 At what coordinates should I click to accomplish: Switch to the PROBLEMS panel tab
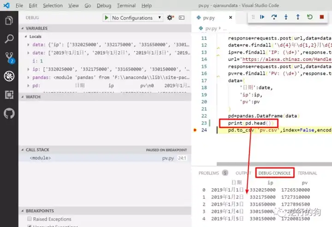[x=208, y=173]
